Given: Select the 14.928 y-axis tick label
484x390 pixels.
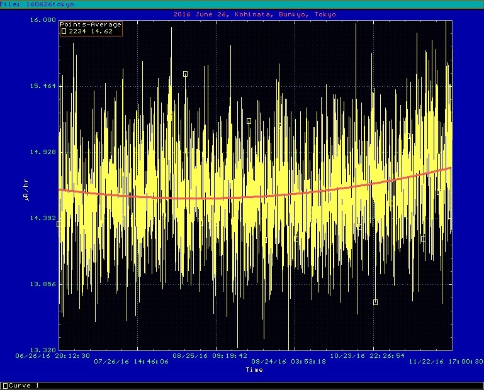Looking at the screenshot, I should pyautogui.click(x=43, y=152).
